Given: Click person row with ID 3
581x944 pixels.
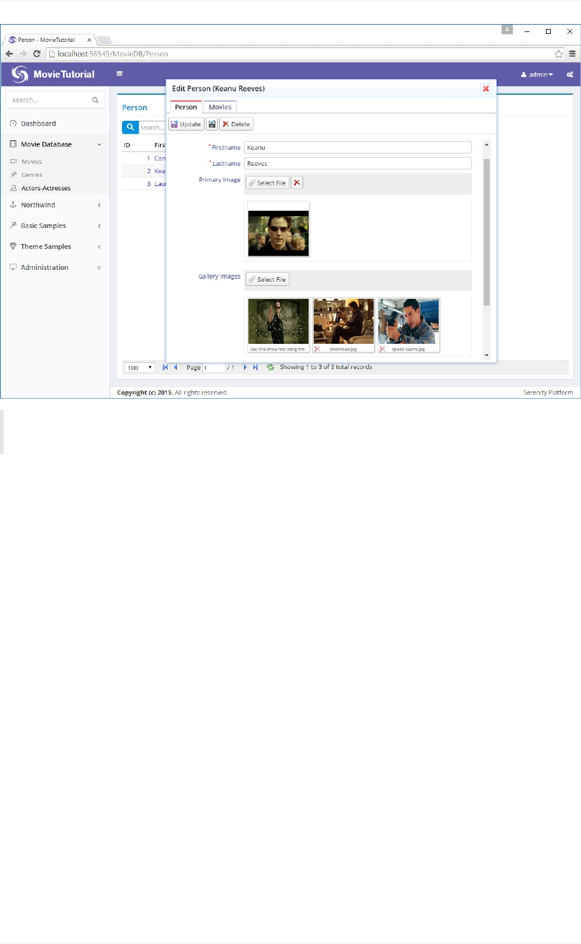Looking at the screenshot, I should coord(144,184).
